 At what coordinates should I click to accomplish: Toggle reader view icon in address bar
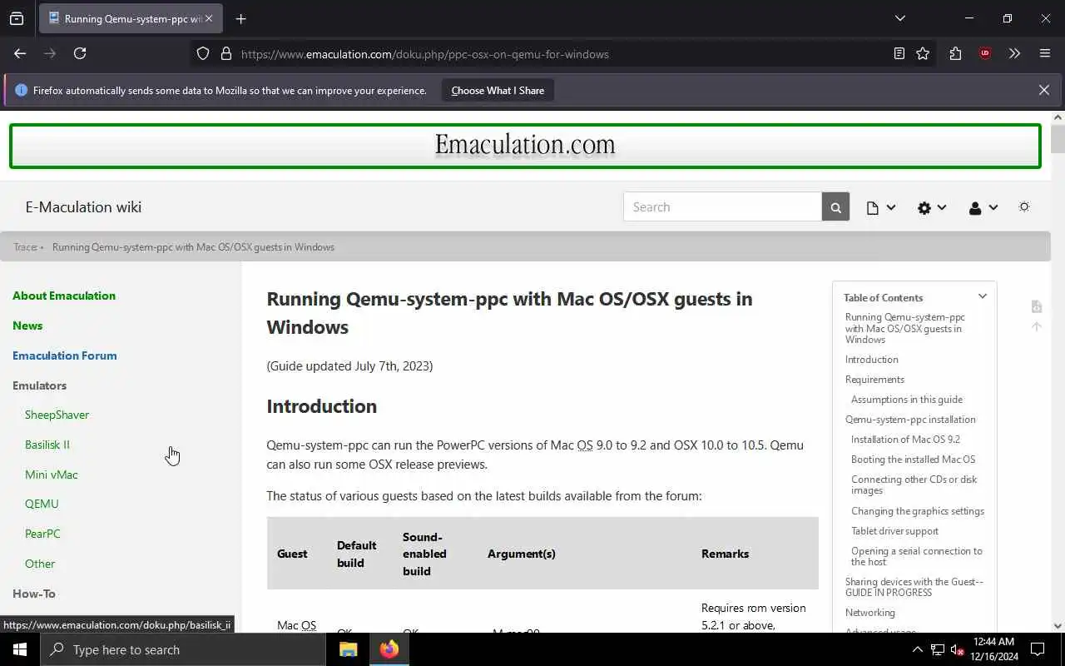(899, 53)
